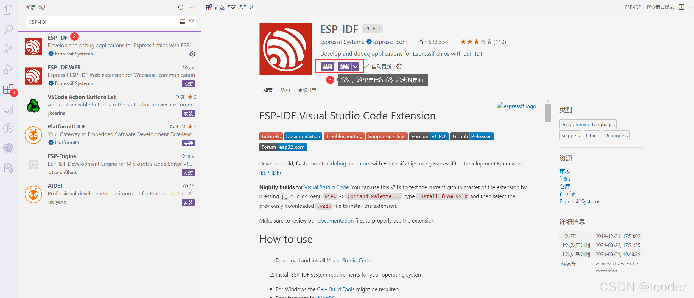Open the espressif.com link
The height and width of the screenshot is (298, 694).
point(390,42)
